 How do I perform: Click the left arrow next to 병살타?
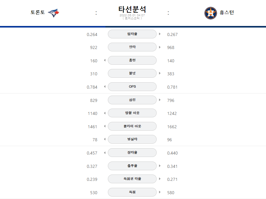(x=105, y=139)
